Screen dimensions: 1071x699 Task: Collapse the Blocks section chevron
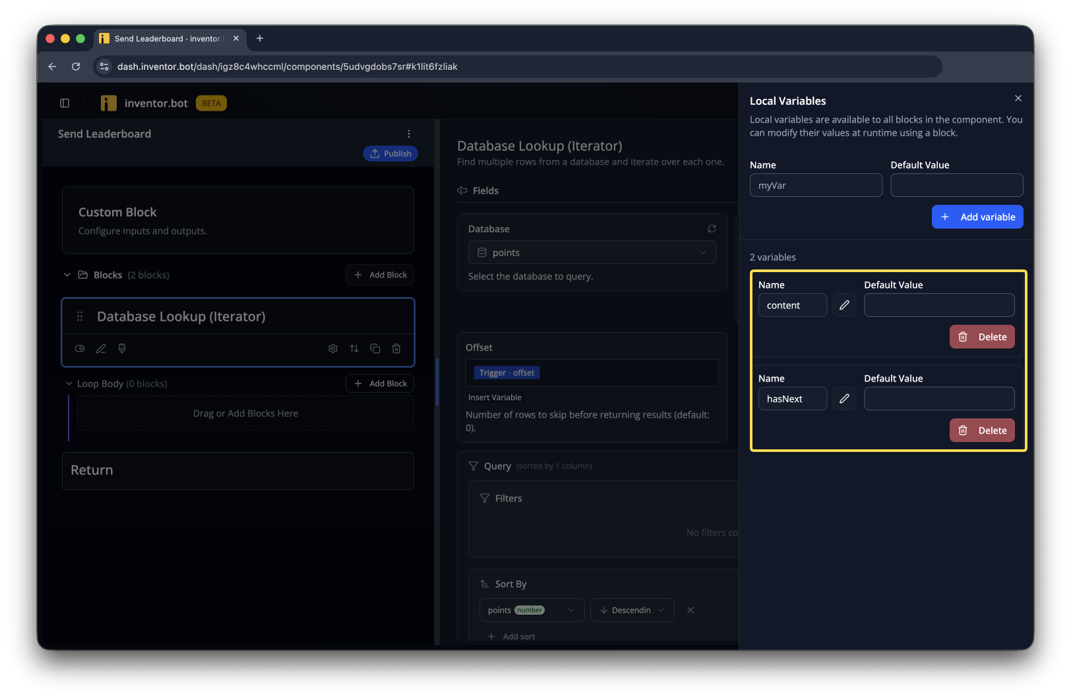click(67, 275)
